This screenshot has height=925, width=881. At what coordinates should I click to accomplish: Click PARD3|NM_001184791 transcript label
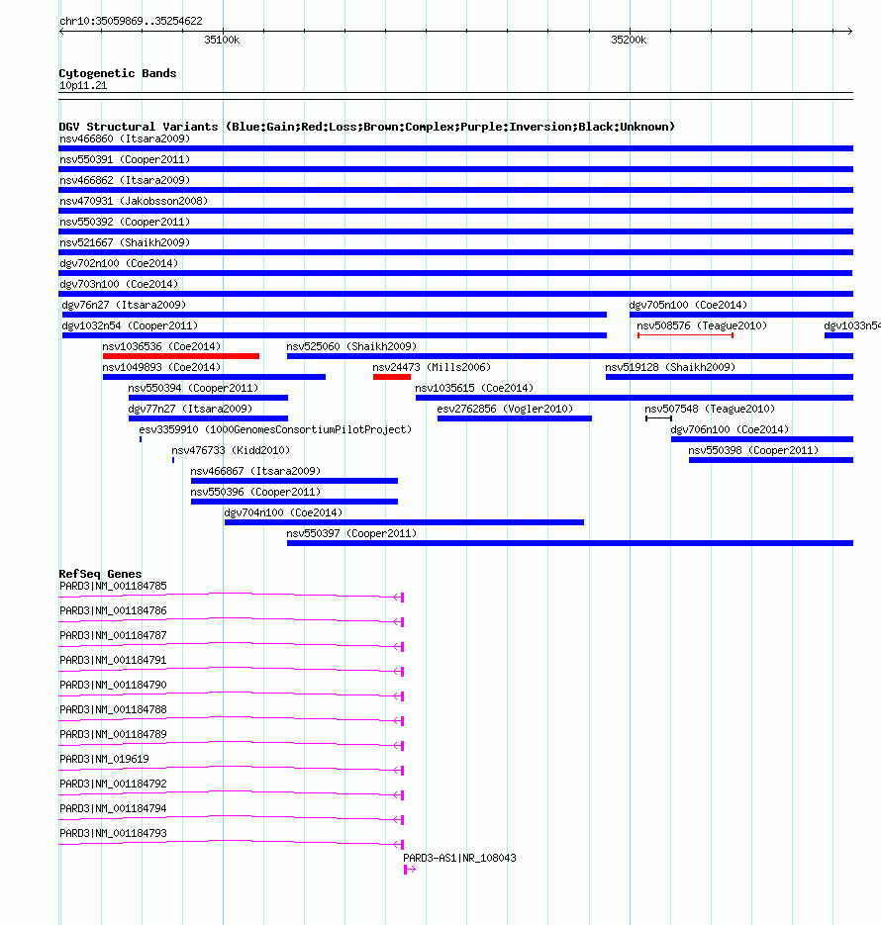113,660
